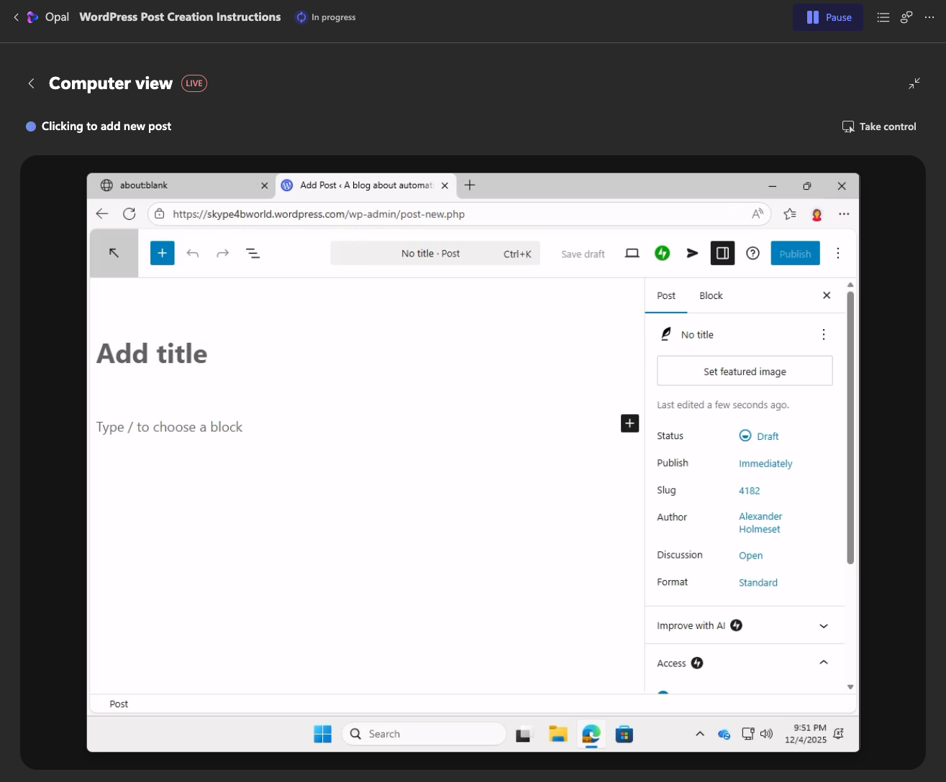Click the Redo arrow in editor toolbar
946x782 pixels.
coord(223,253)
